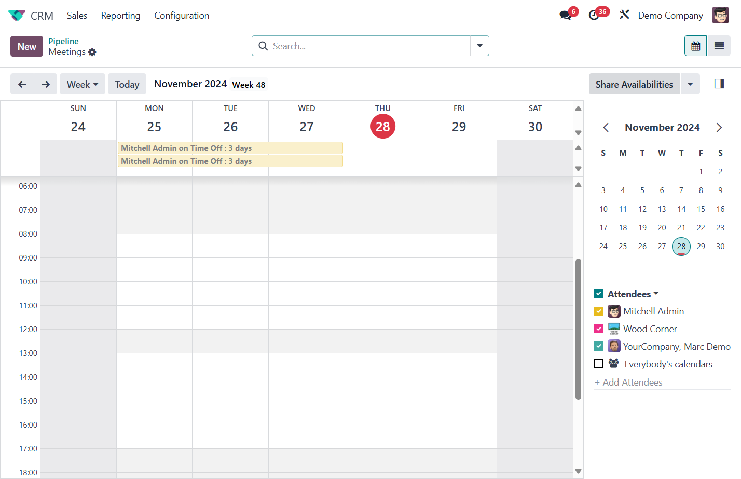The width and height of the screenshot is (741, 479).
Task: Open the Sales menu
Action: point(77,16)
